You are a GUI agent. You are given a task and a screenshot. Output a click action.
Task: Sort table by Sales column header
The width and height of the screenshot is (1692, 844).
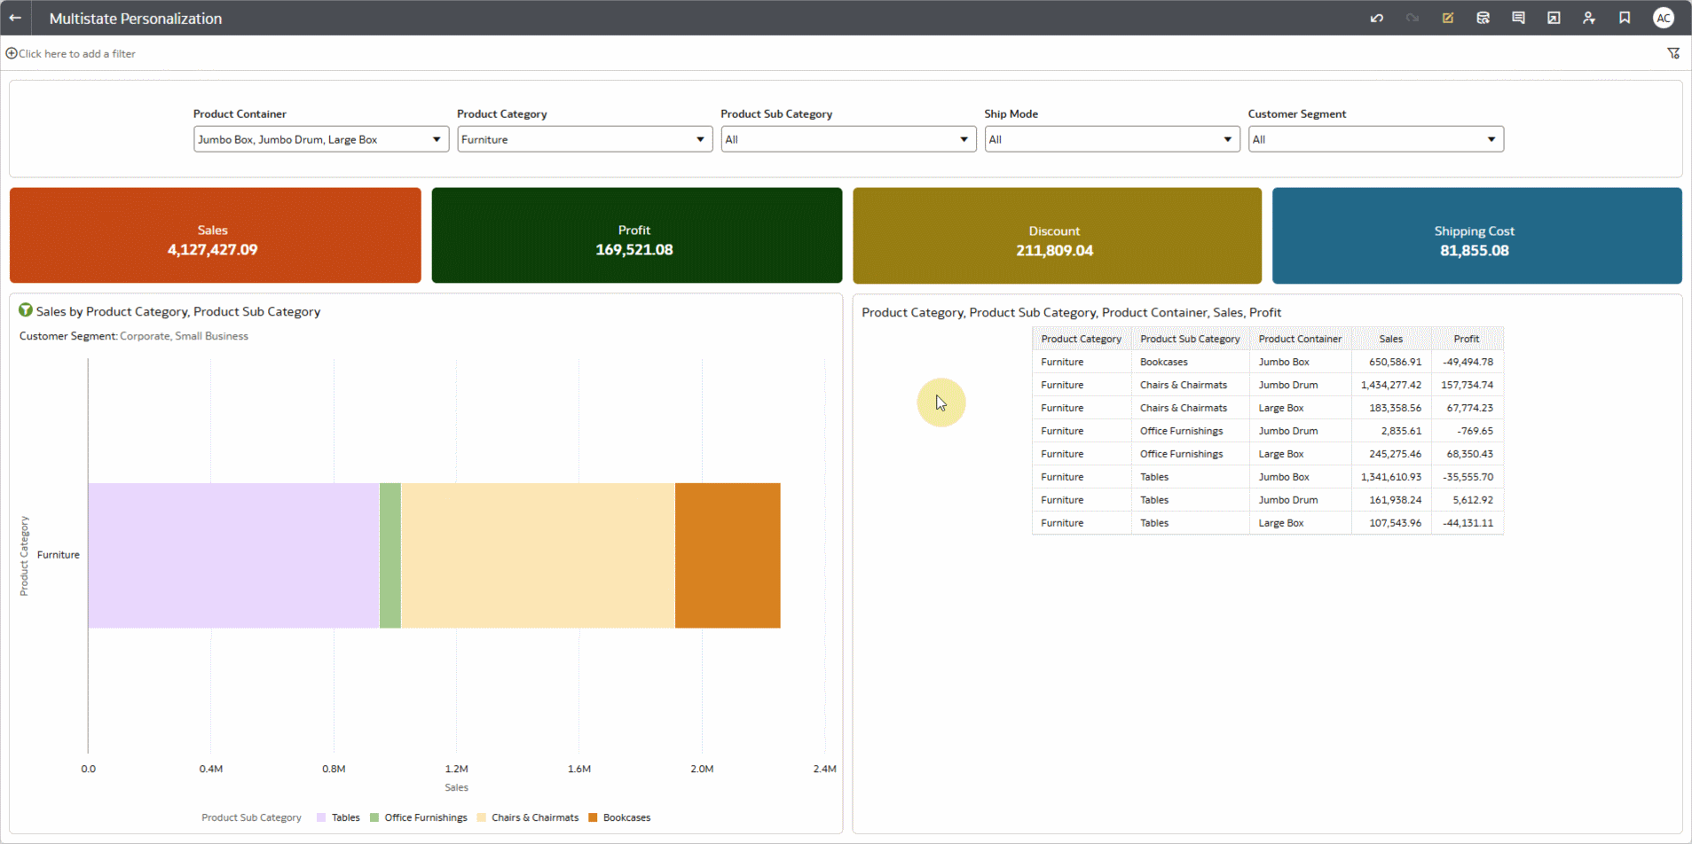pyautogui.click(x=1390, y=339)
